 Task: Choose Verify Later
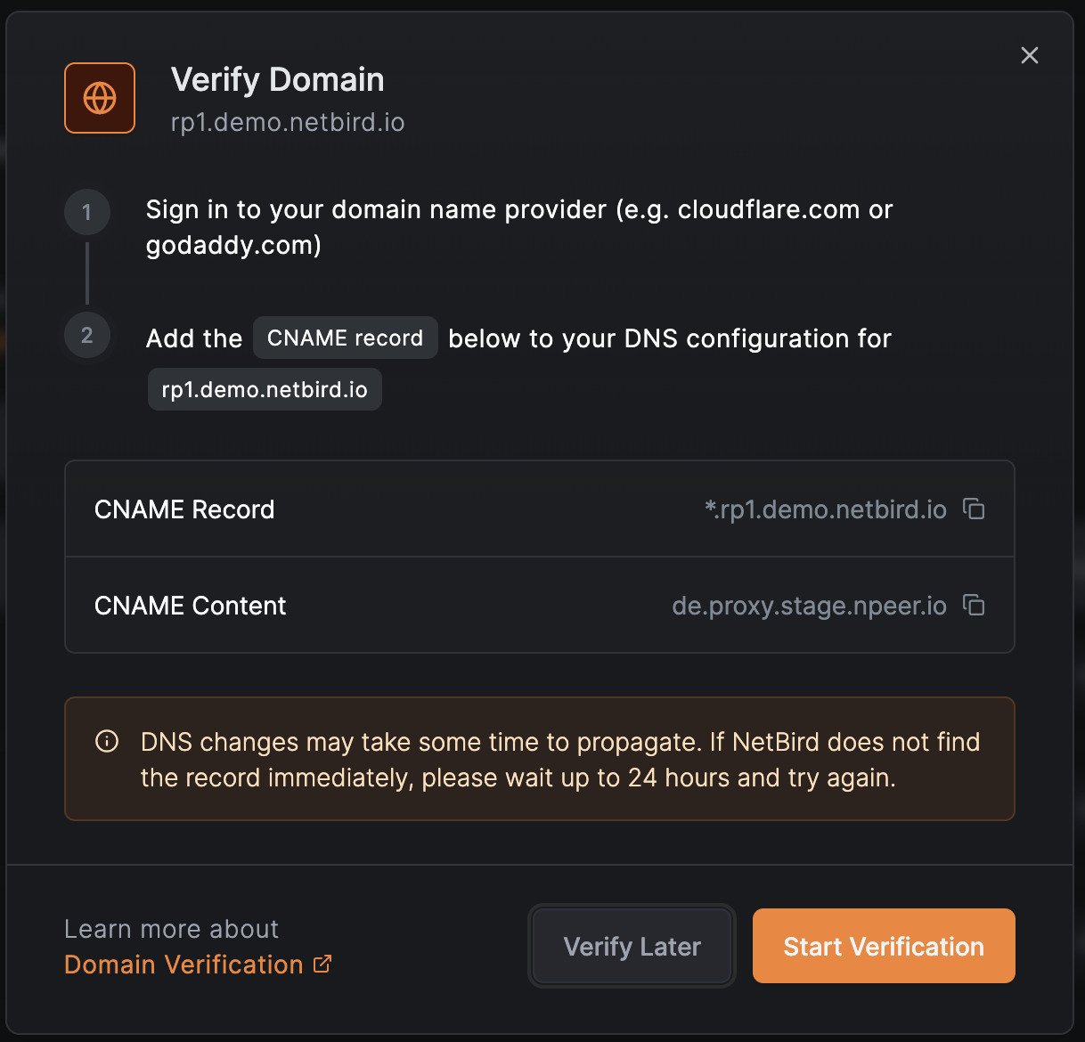[632, 946]
